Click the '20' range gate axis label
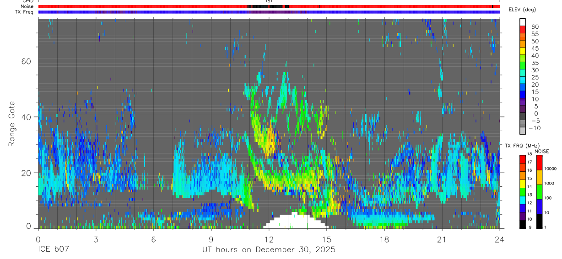 pyautogui.click(x=26, y=173)
